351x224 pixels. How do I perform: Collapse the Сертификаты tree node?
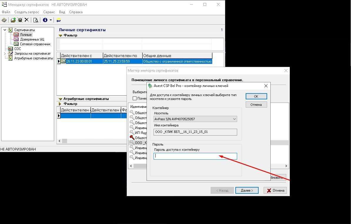click(x=5, y=30)
